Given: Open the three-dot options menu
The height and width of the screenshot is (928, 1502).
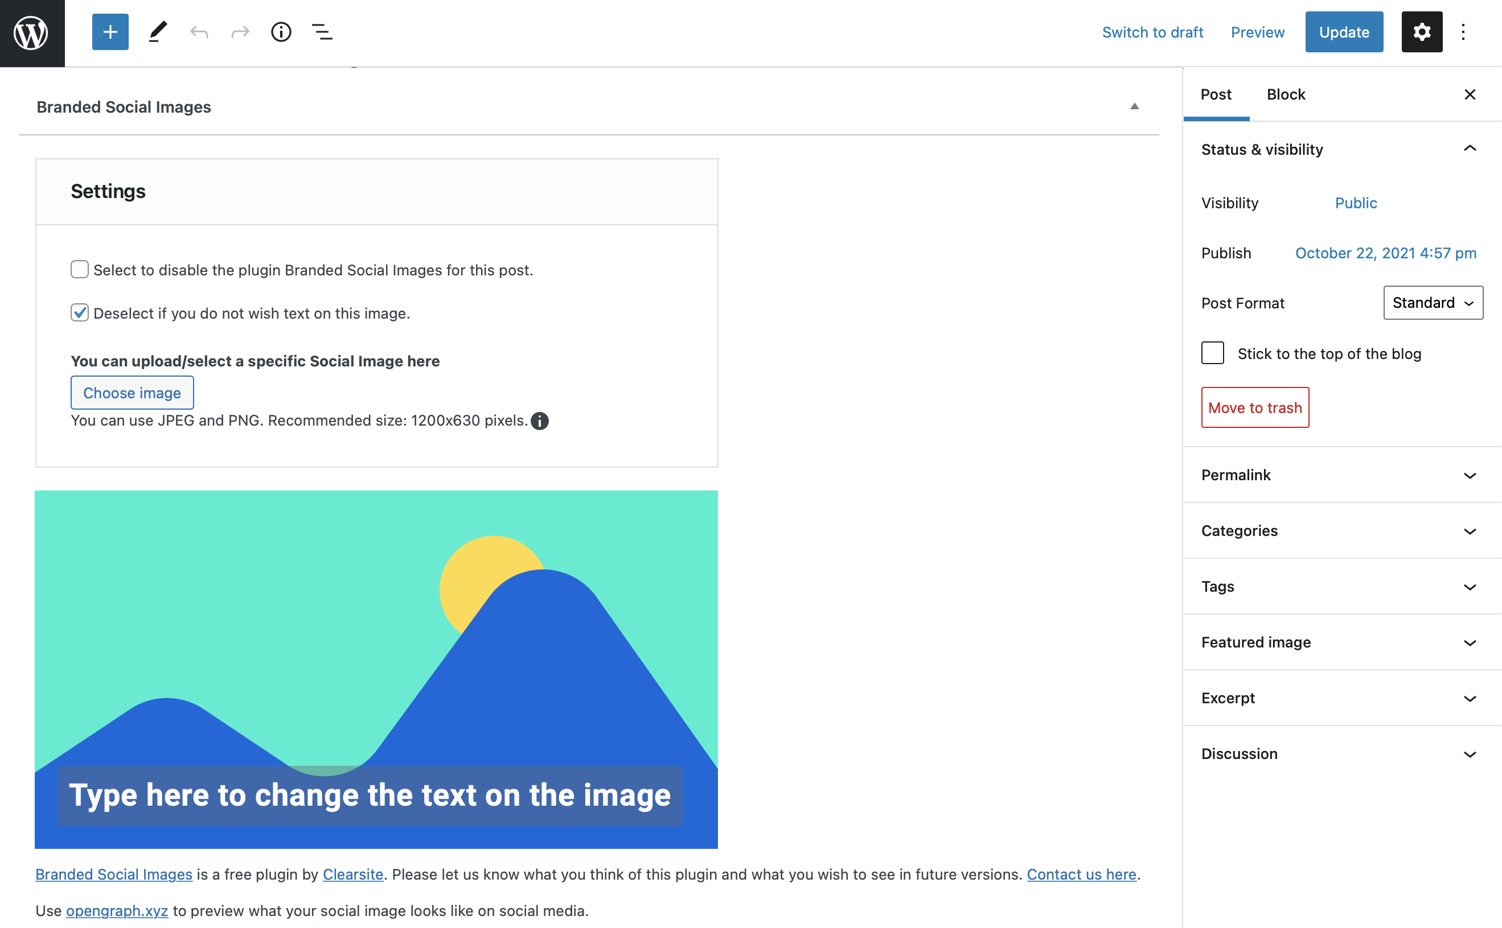Looking at the screenshot, I should [1463, 32].
